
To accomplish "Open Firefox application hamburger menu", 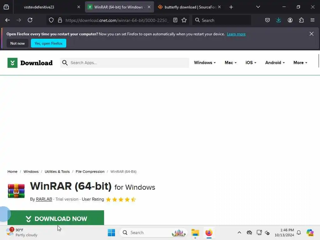I will 312,20.
